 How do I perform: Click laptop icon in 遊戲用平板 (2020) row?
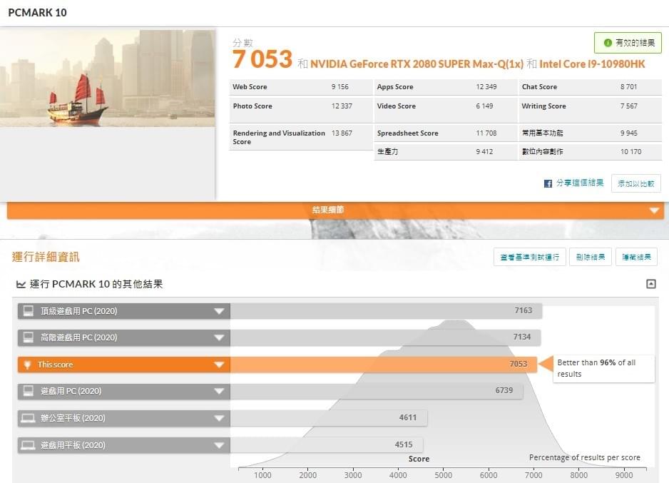tap(28, 445)
